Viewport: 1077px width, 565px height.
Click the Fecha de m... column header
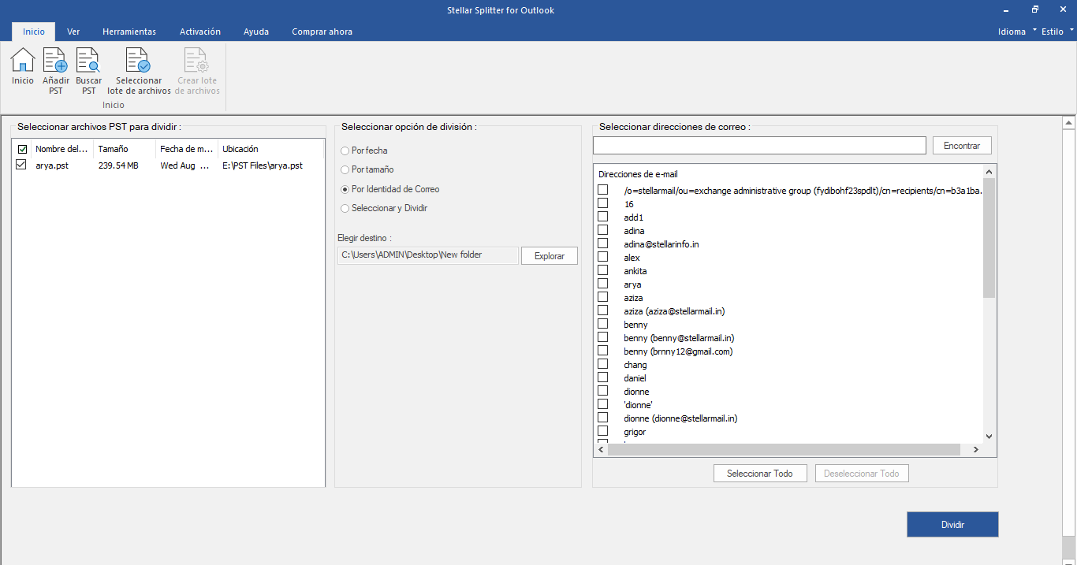point(186,149)
